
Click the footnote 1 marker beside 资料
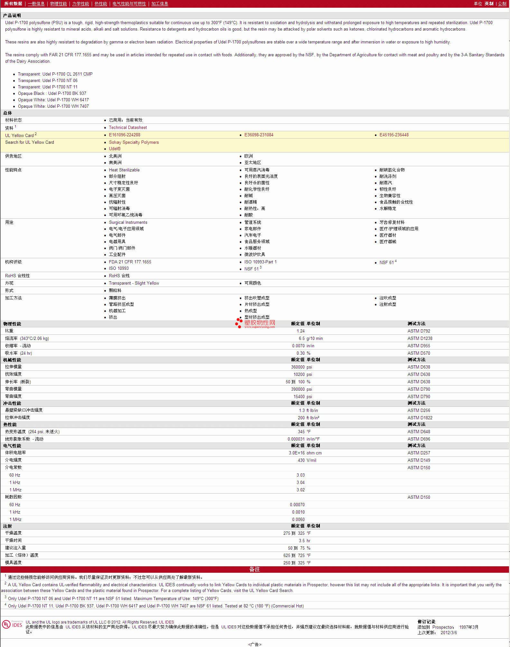point(15,126)
